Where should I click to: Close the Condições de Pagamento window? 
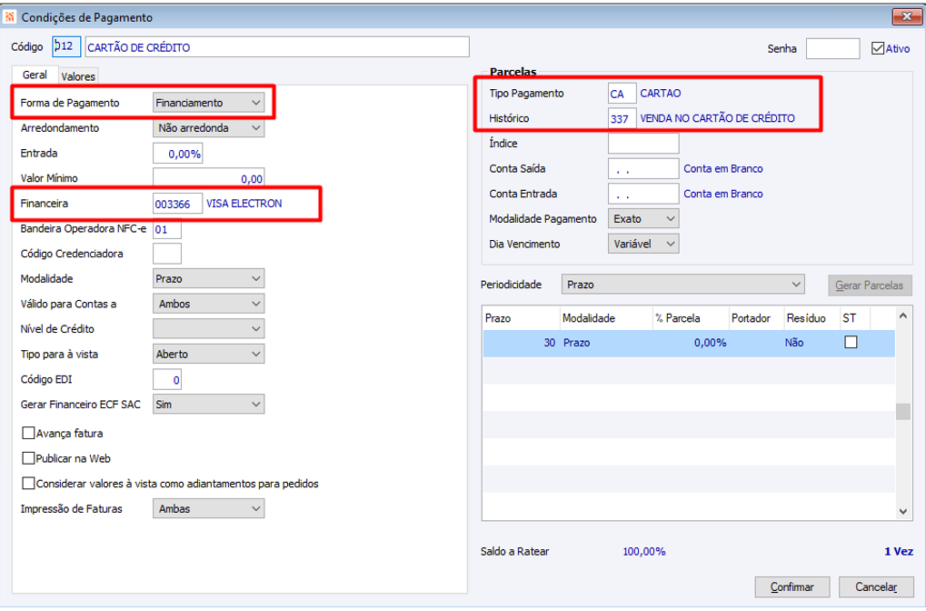[x=906, y=16]
